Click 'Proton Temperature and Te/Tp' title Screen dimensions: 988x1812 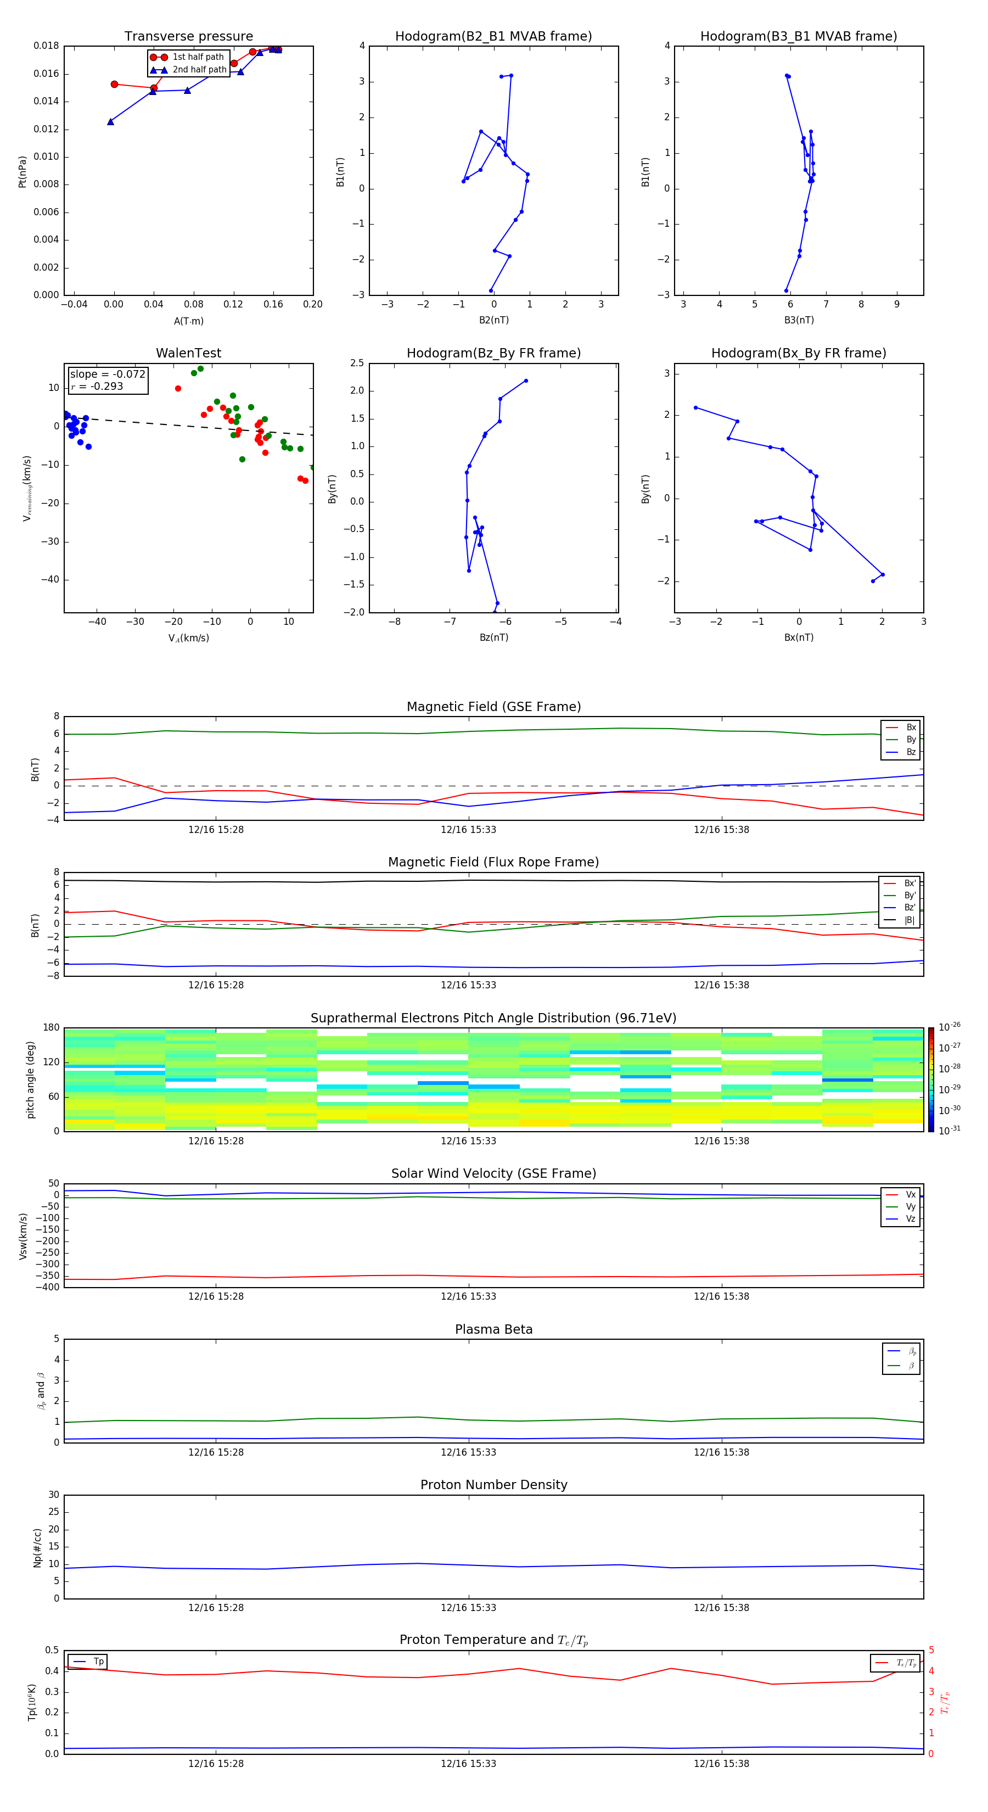[x=493, y=1640]
